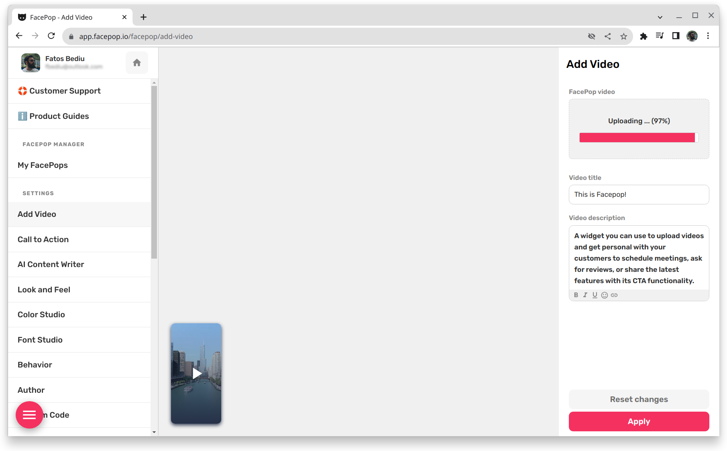Click the tab search chevron
This screenshot has width=727, height=451.
[x=660, y=17]
